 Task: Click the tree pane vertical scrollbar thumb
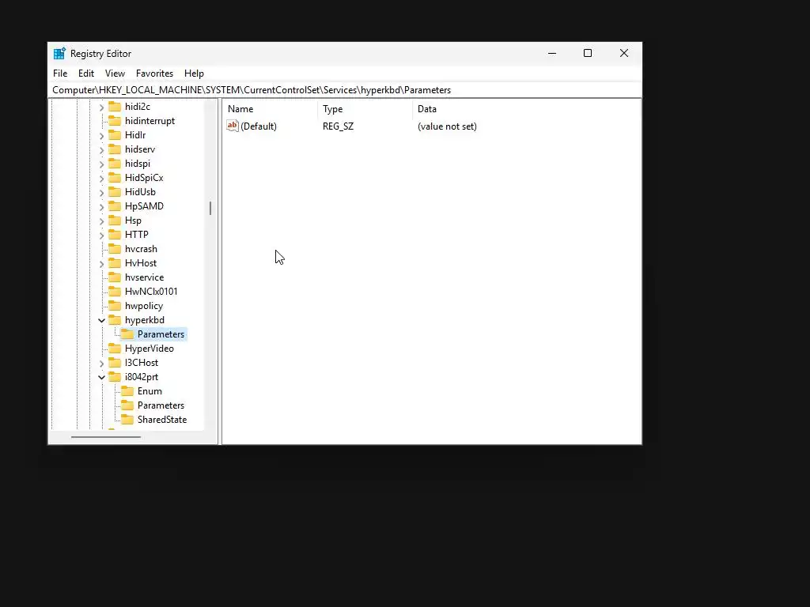coord(210,208)
